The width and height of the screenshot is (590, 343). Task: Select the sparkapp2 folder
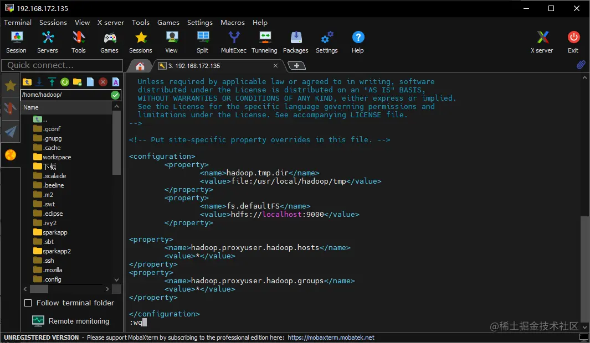click(52, 251)
